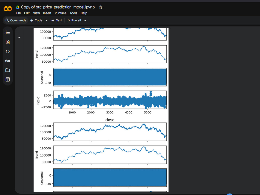Open the Help menu
The height and width of the screenshot is (195, 260).
pyautogui.click(x=84, y=13)
